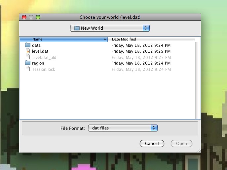Click the File Format dropdown arrows
Screen dimensions: 227x170
point(154,128)
